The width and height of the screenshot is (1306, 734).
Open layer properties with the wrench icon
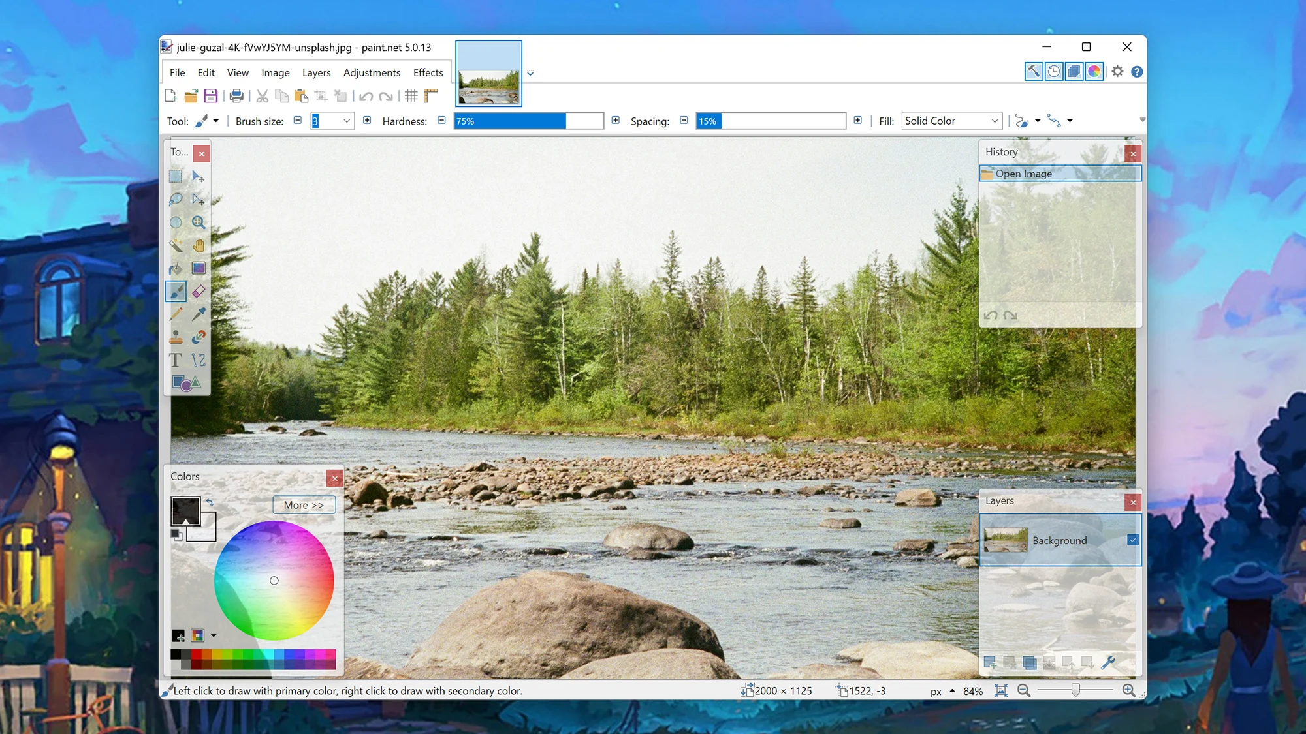(1109, 662)
